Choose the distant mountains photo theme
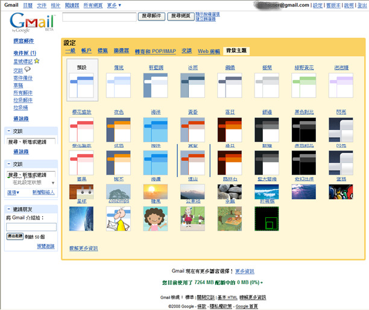 click(x=192, y=191)
